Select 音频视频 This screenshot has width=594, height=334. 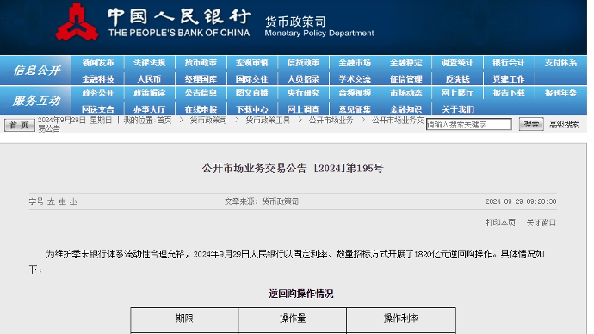click(355, 93)
